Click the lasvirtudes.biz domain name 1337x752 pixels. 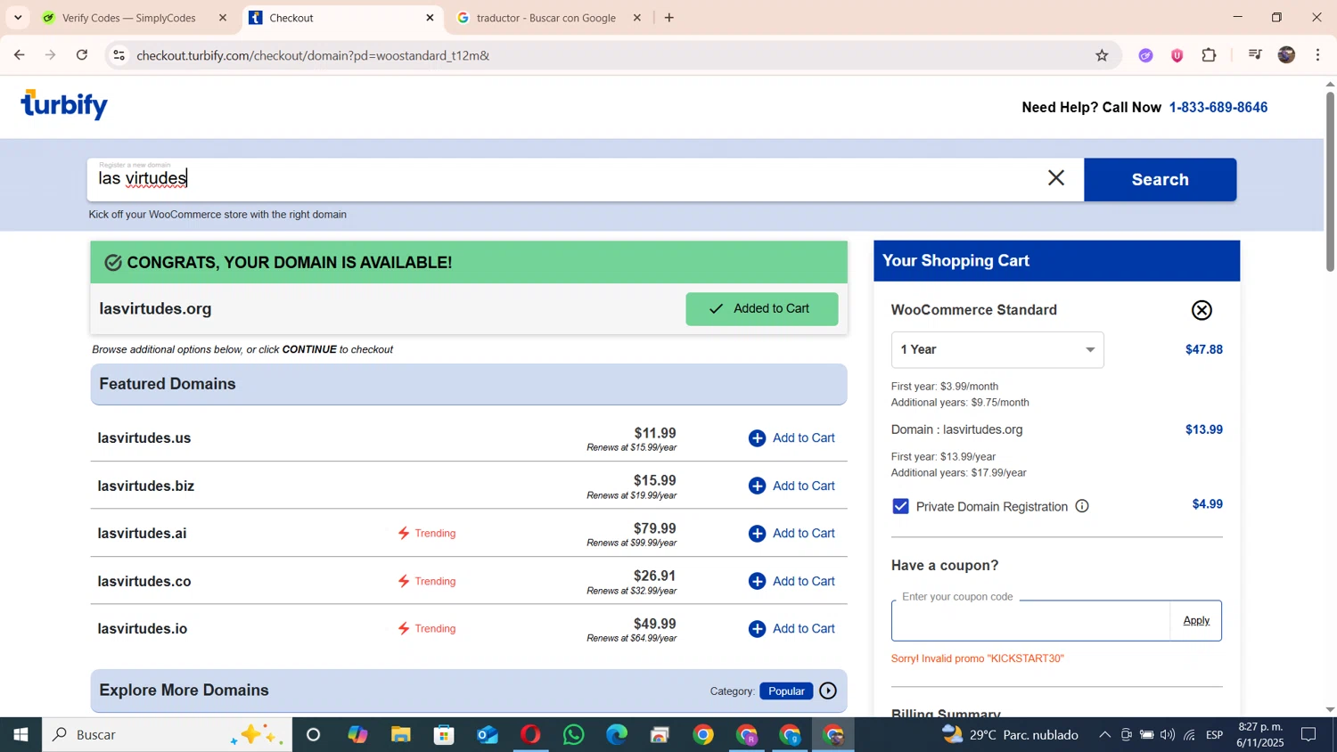pos(146,486)
